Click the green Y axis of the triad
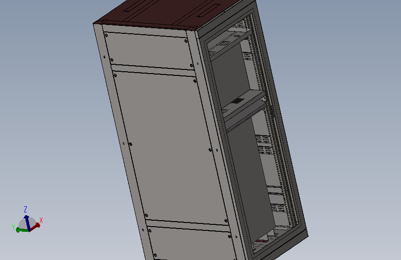Image resolution: width=401 pixels, height=260 pixels. [22, 230]
